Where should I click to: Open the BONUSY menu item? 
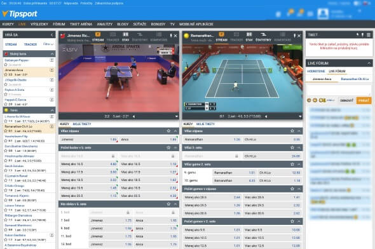pos(158,24)
